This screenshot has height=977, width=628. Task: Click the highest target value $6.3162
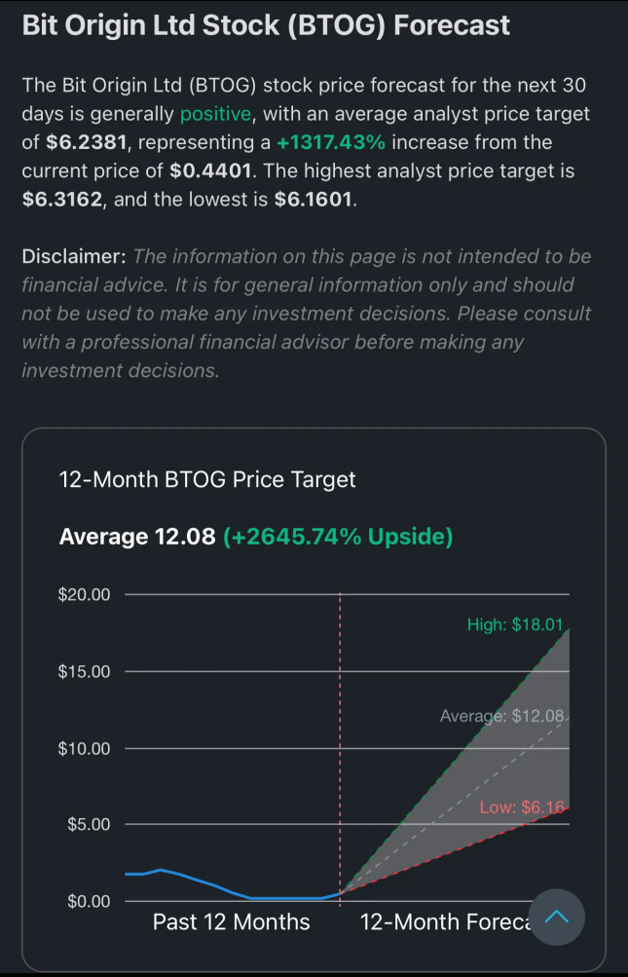61,200
